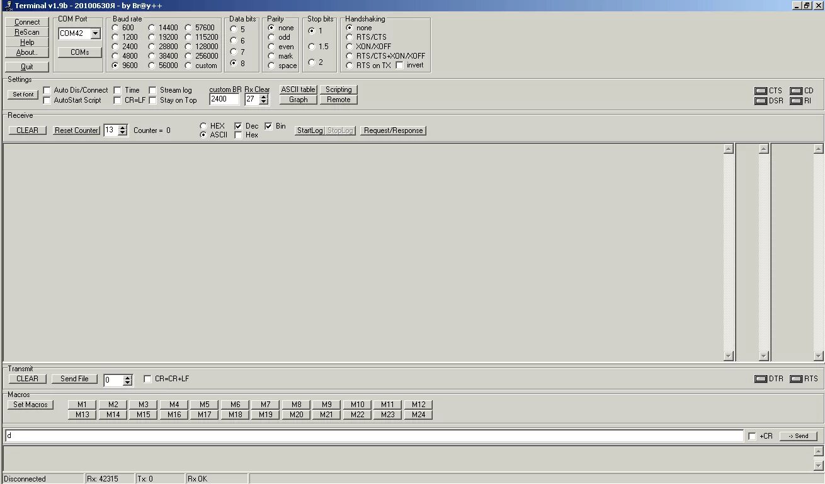Choose 7 data bits
The width and height of the screenshot is (825, 484).
[x=234, y=52]
